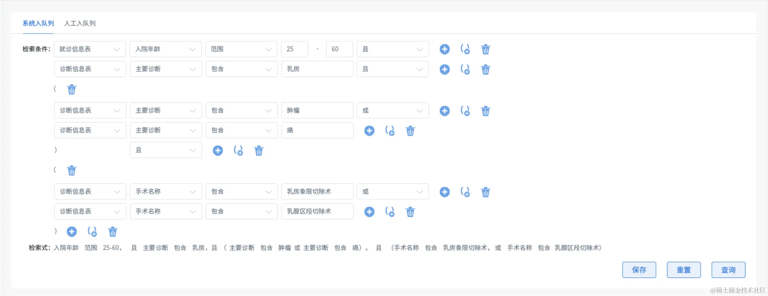Add condition after the 入院年龄 row
The width and height of the screenshot is (768, 296).
[x=444, y=49]
